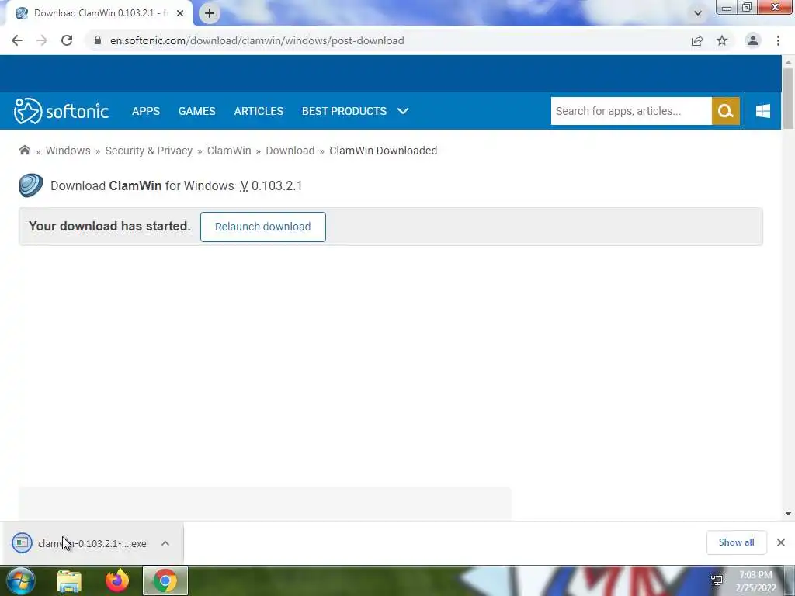This screenshot has height=596, width=795.
Task: Open Firefox from the taskbar
Action: [117, 580]
